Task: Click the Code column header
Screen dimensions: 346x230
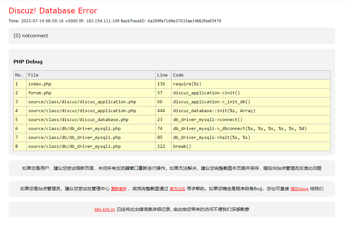Action: tap(178, 75)
